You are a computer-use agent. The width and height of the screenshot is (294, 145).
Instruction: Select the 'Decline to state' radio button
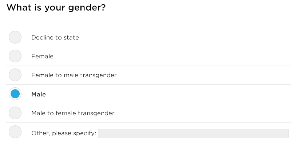click(x=15, y=37)
